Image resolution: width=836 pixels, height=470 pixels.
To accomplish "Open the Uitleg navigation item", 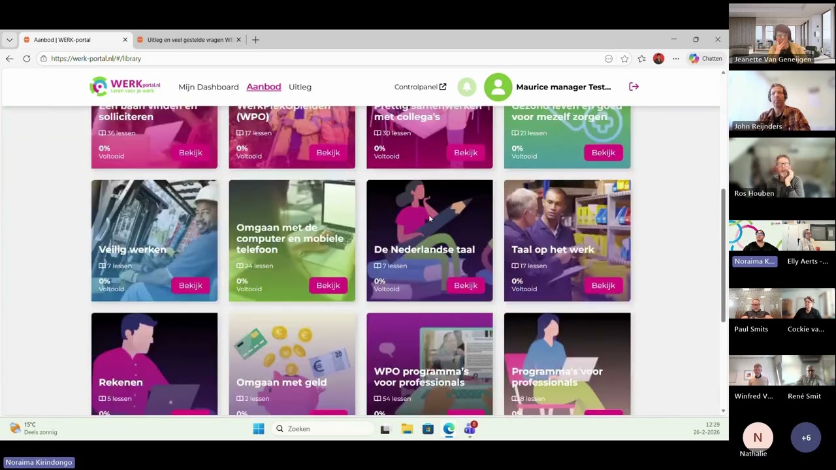I will point(300,87).
